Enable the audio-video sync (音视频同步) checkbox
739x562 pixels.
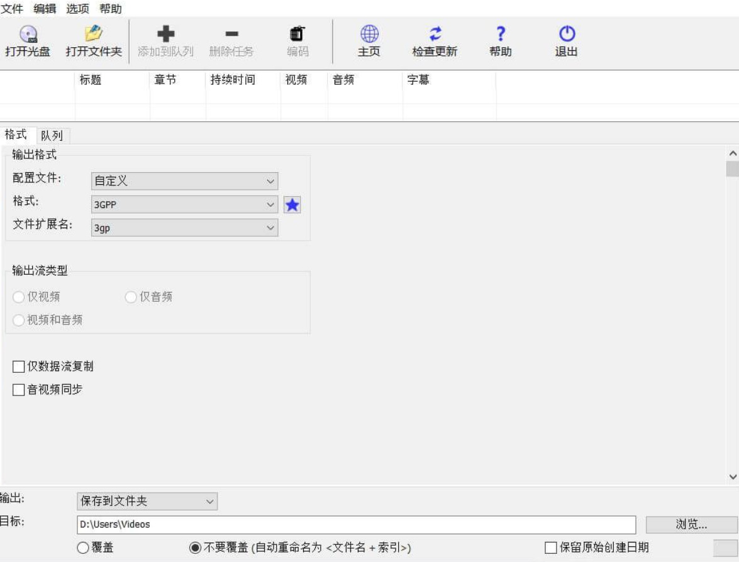coord(18,390)
